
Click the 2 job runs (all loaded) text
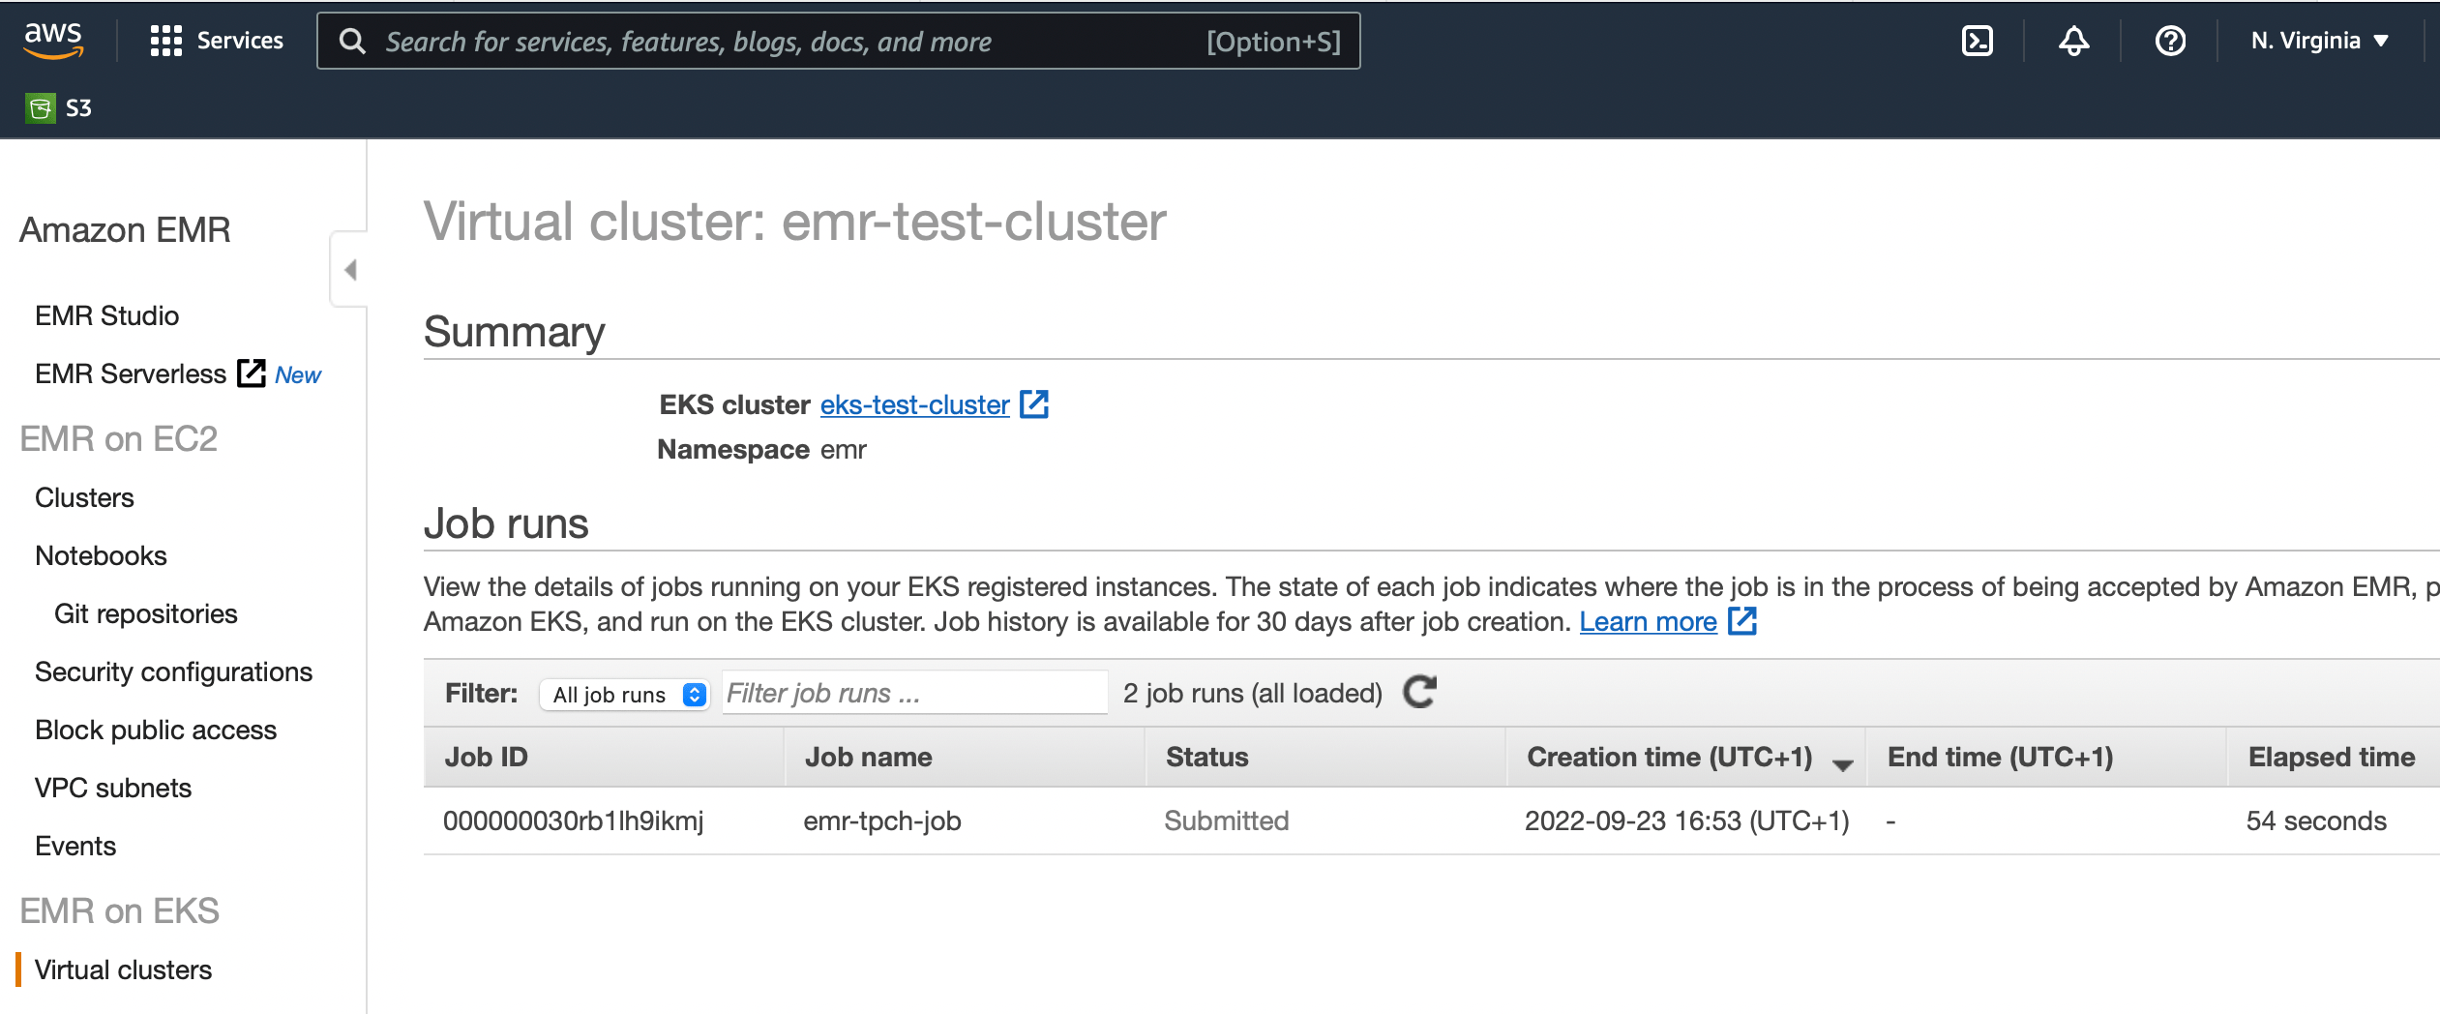pyautogui.click(x=1253, y=693)
